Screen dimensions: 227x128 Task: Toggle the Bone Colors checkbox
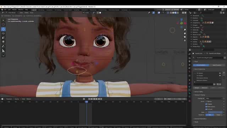pos(206,107)
